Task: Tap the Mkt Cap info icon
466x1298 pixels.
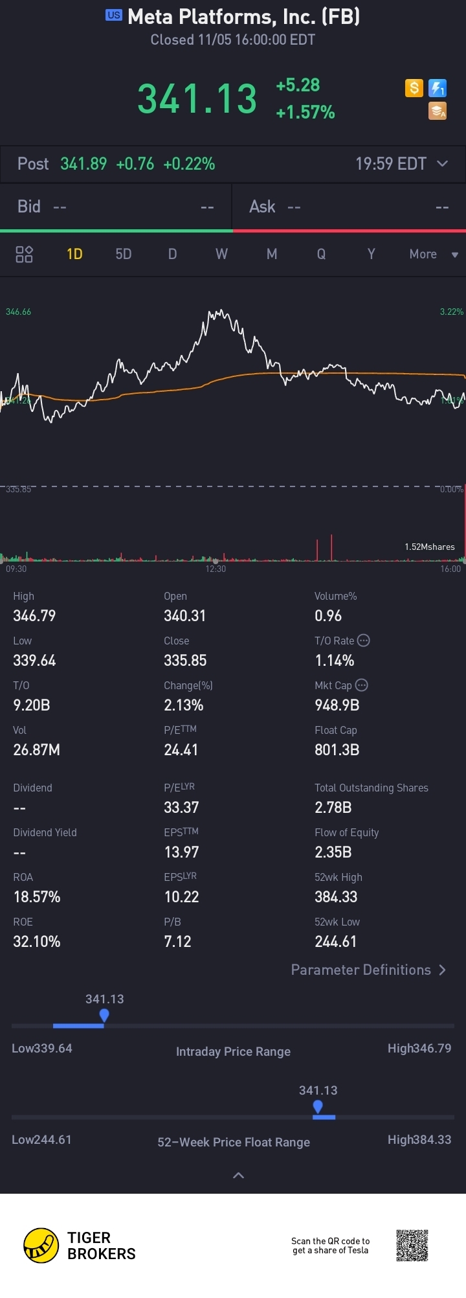Action: coord(362,685)
